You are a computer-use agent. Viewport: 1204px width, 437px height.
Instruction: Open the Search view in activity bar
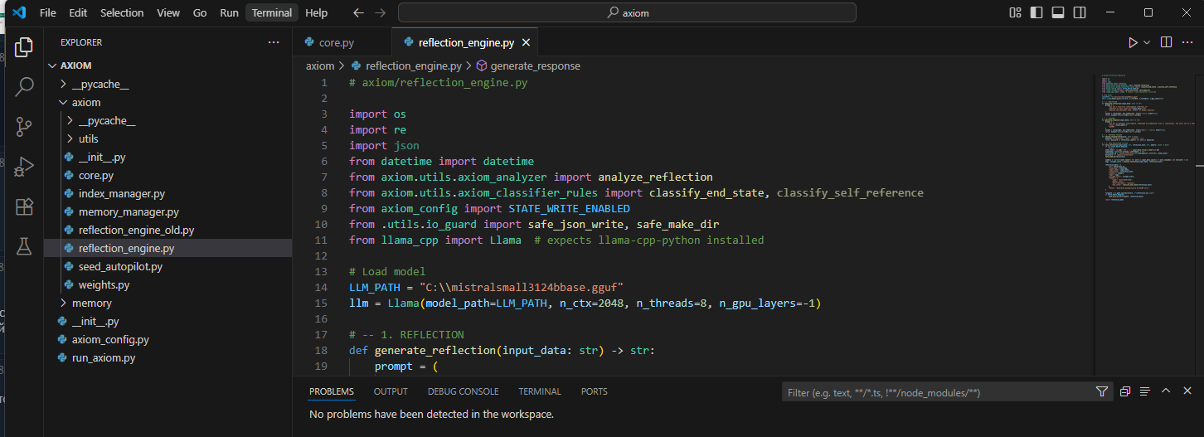click(x=24, y=85)
